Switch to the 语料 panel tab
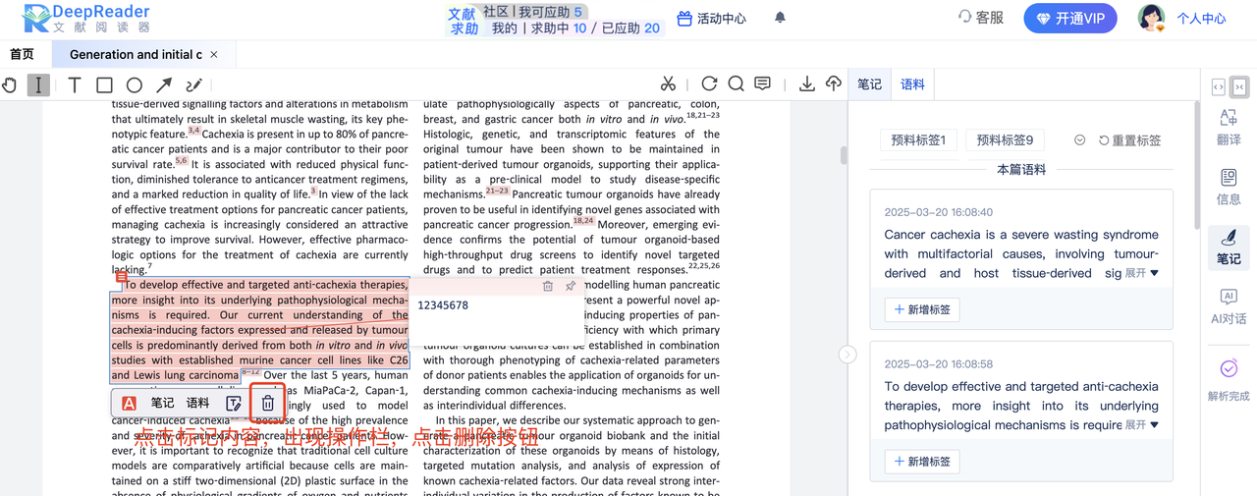Screen dimensions: 1257x496 pyautogui.click(x=913, y=84)
